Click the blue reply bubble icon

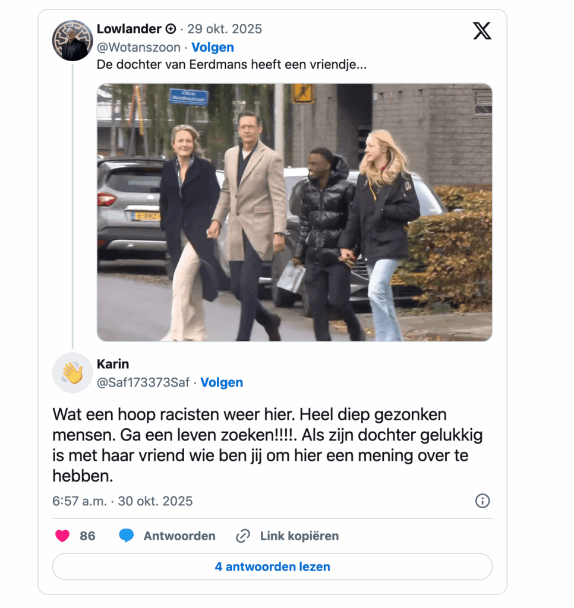[127, 536]
